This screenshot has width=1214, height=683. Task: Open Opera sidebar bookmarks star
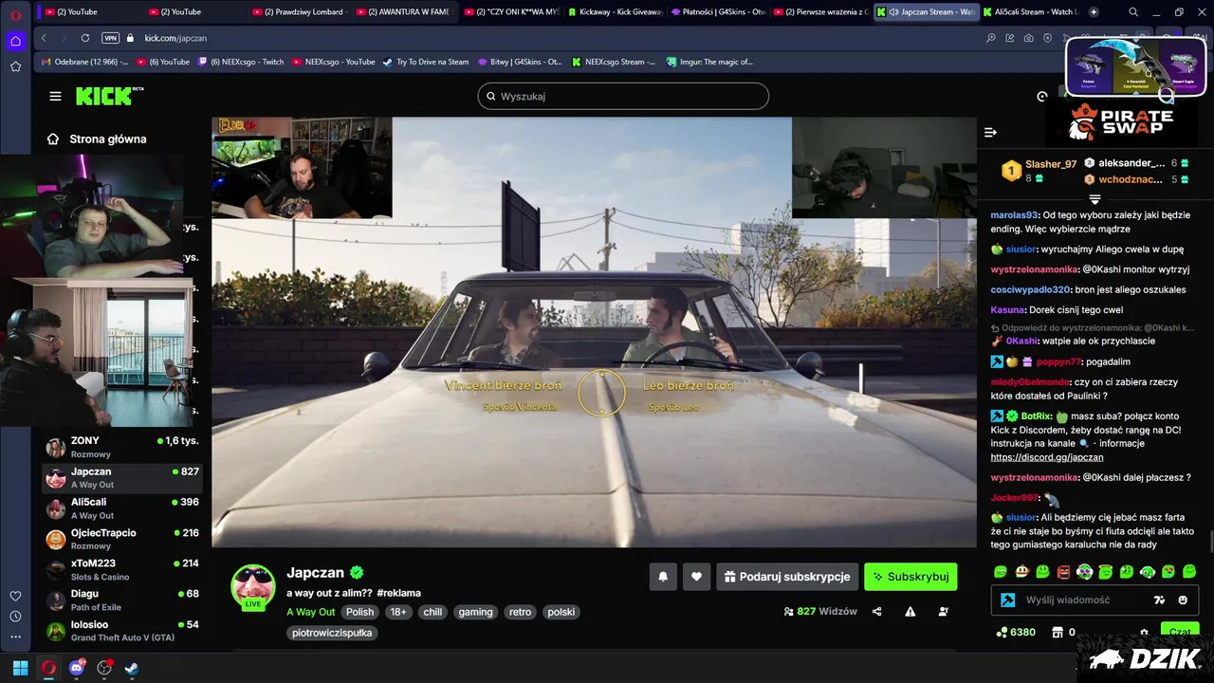point(15,66)
